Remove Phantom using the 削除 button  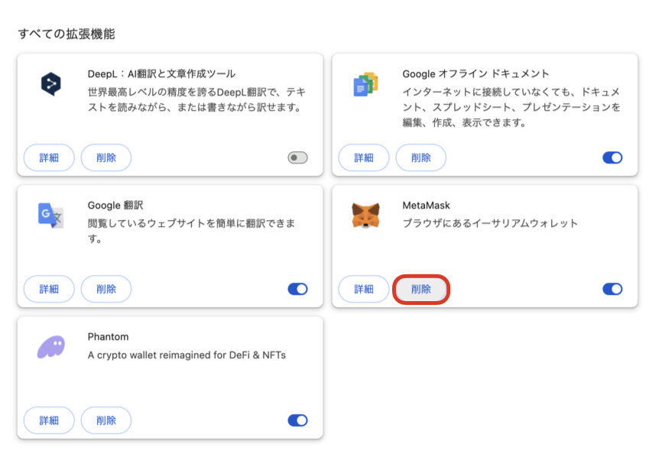click(106, 420)
